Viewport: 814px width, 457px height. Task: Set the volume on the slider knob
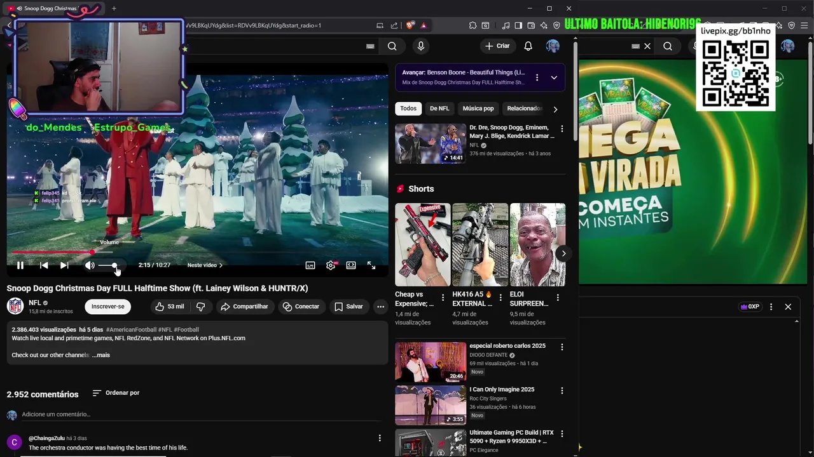tap(114, 265)
